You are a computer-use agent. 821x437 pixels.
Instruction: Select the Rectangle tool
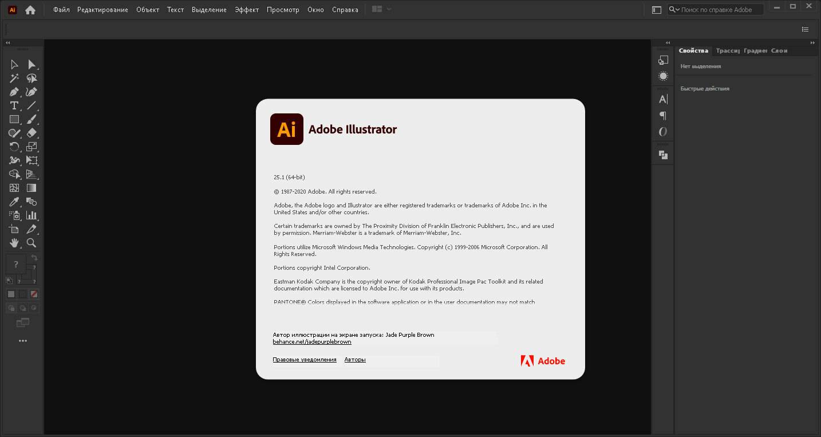pyautogui.click(x=14, y=119)
